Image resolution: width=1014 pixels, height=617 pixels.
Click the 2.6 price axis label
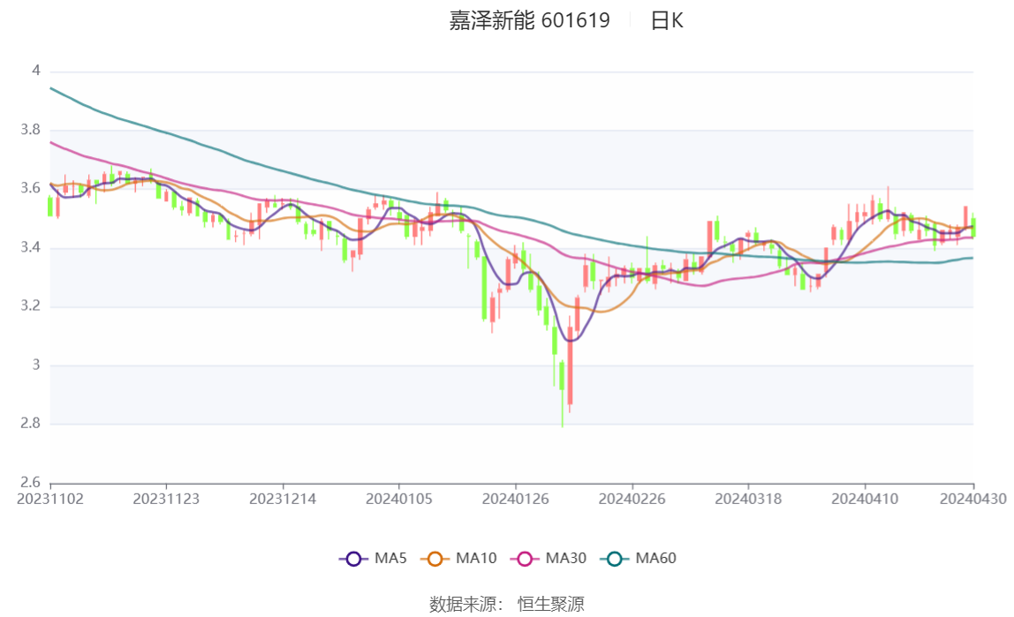(x=32, y=483)
